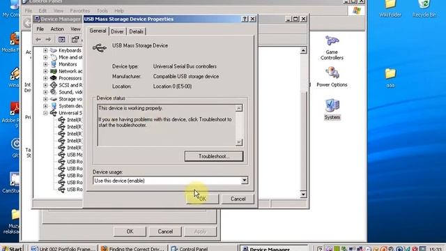Switch to Finding the Correct Driver taskbar item
The width and height of the screenshot is (446, 251).
(132, 248)
